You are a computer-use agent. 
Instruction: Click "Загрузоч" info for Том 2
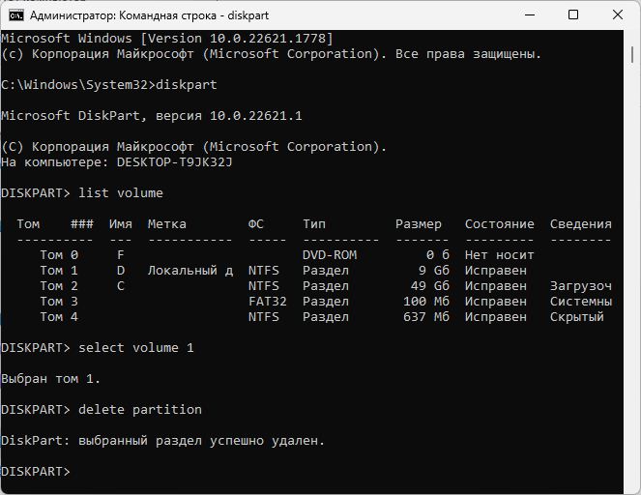pyautogui.click(x=580, y=286)
